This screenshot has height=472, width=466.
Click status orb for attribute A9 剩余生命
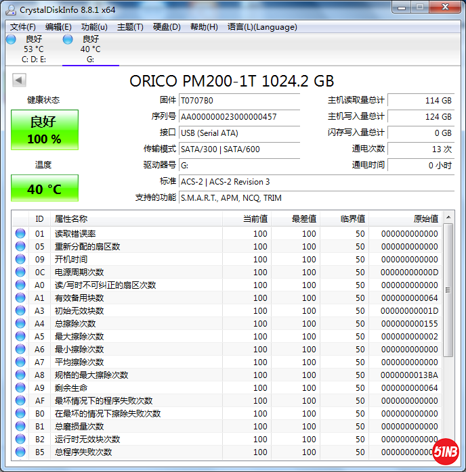click(20, 388)
